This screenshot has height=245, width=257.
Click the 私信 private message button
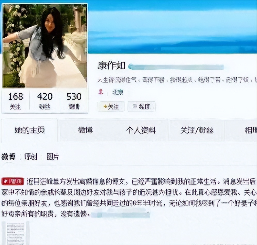point(141,107)
